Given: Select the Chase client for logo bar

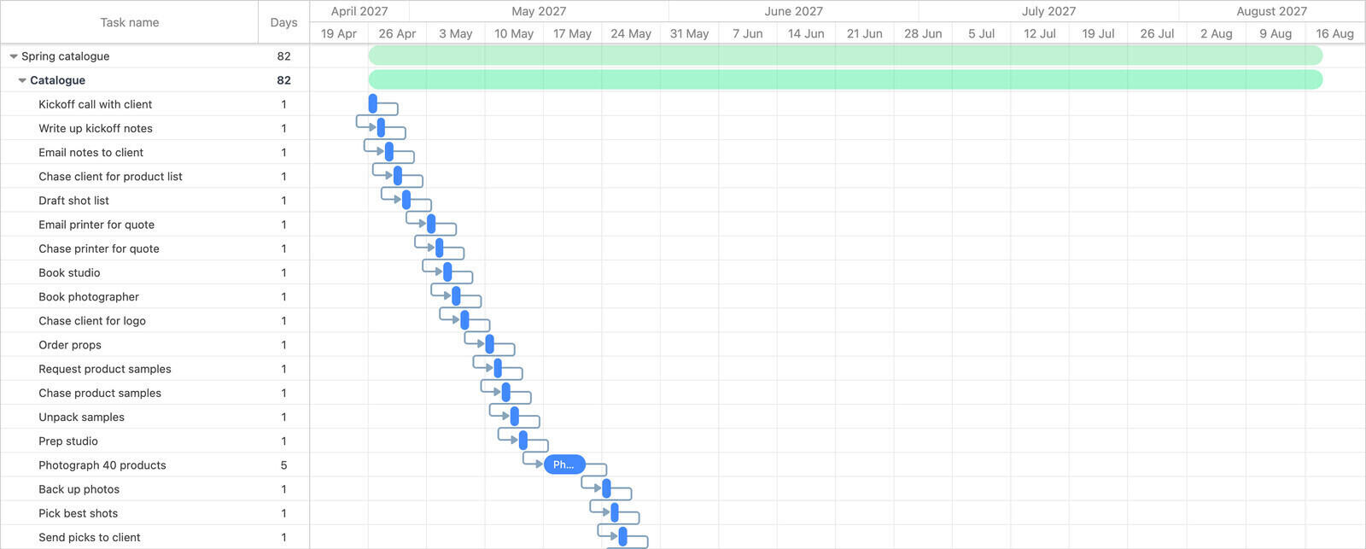Looking at the screenshot, I should (464, 320).
